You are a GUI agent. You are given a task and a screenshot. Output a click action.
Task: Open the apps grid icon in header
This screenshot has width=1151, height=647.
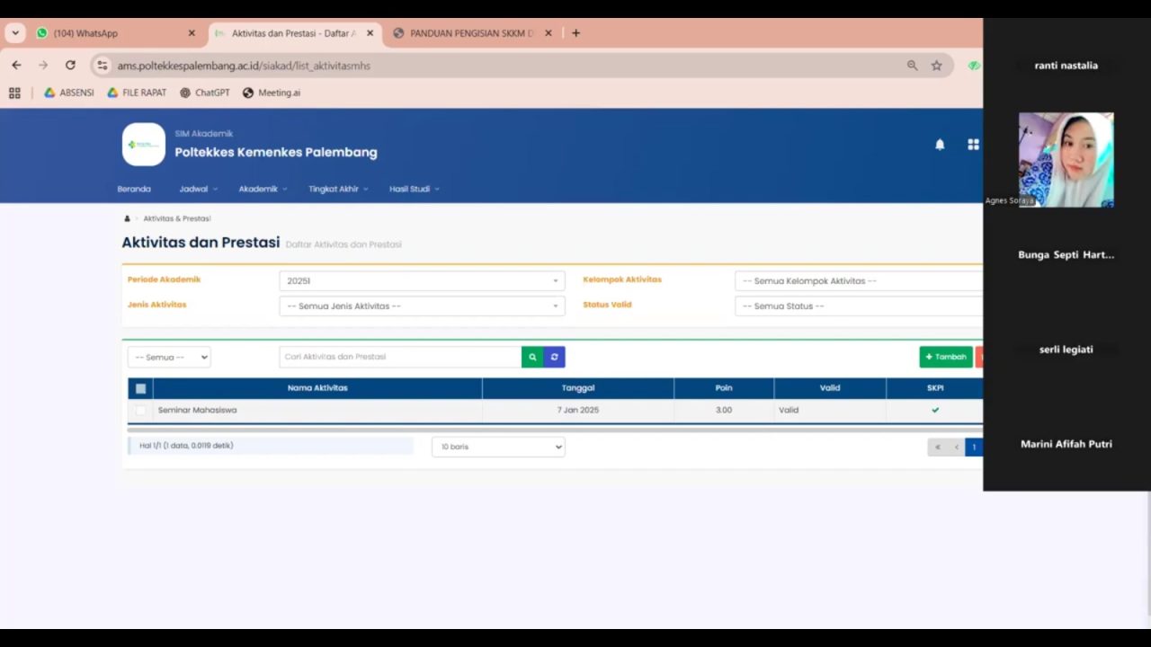[x=973, y=145]
